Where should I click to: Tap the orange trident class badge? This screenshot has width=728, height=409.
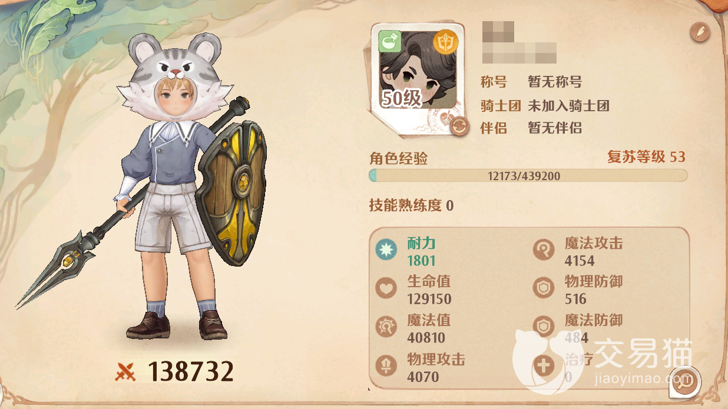(444, 41)
